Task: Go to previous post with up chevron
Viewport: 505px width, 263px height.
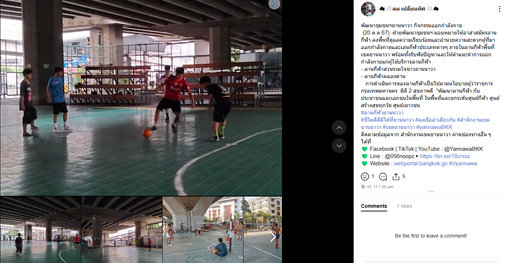Action: [x=339, y=128]
